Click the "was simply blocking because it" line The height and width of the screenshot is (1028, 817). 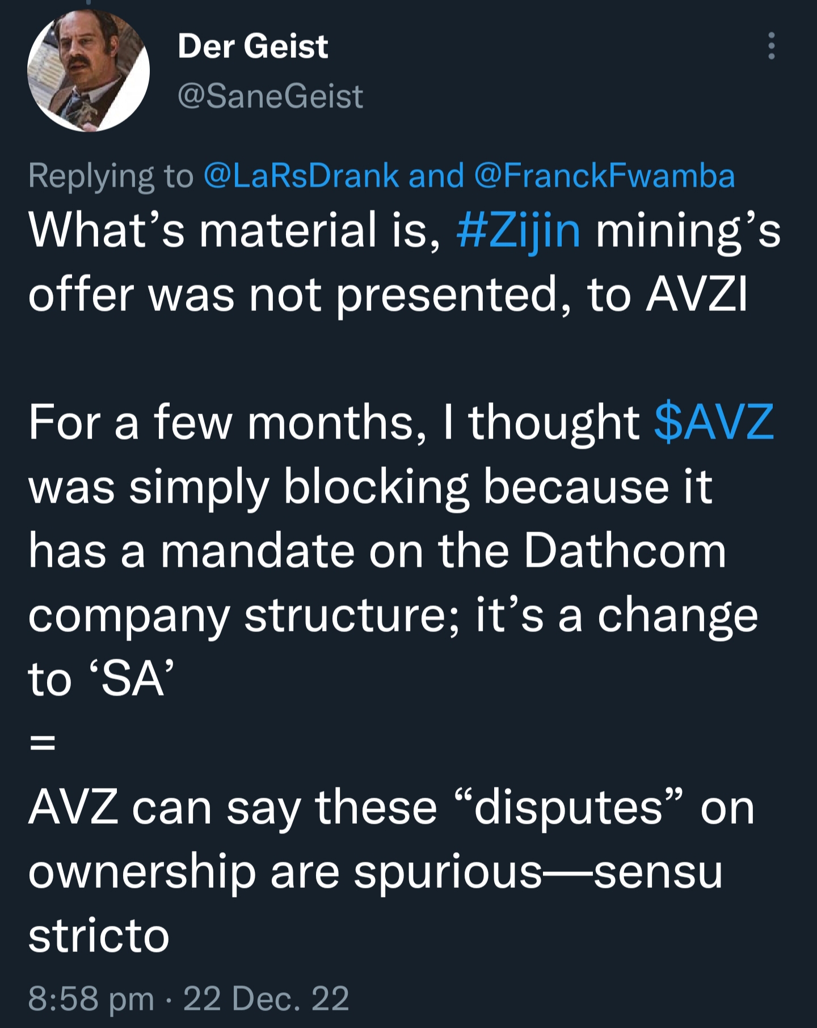coord(370,487)
